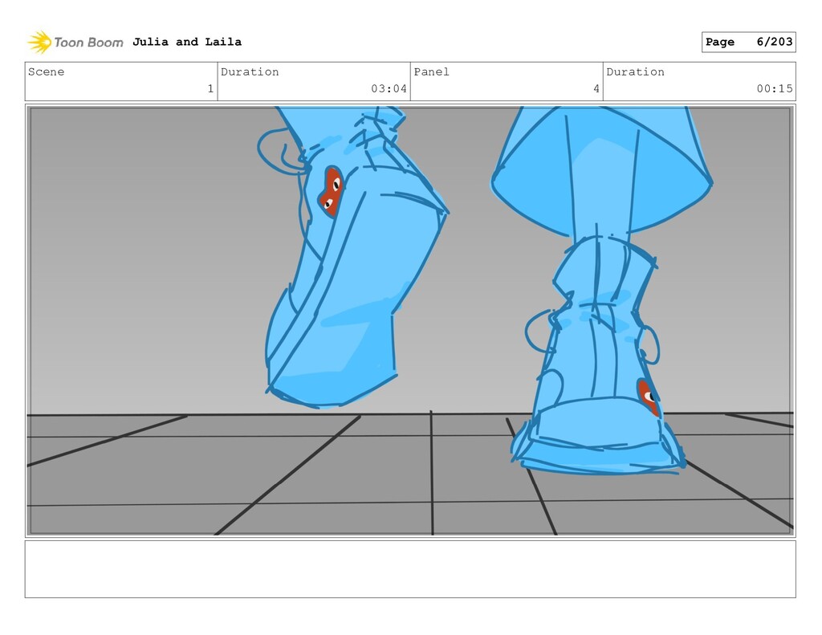822x635 pixels.
Task: Click the panel number 4
Action: (x=596, y=88)
